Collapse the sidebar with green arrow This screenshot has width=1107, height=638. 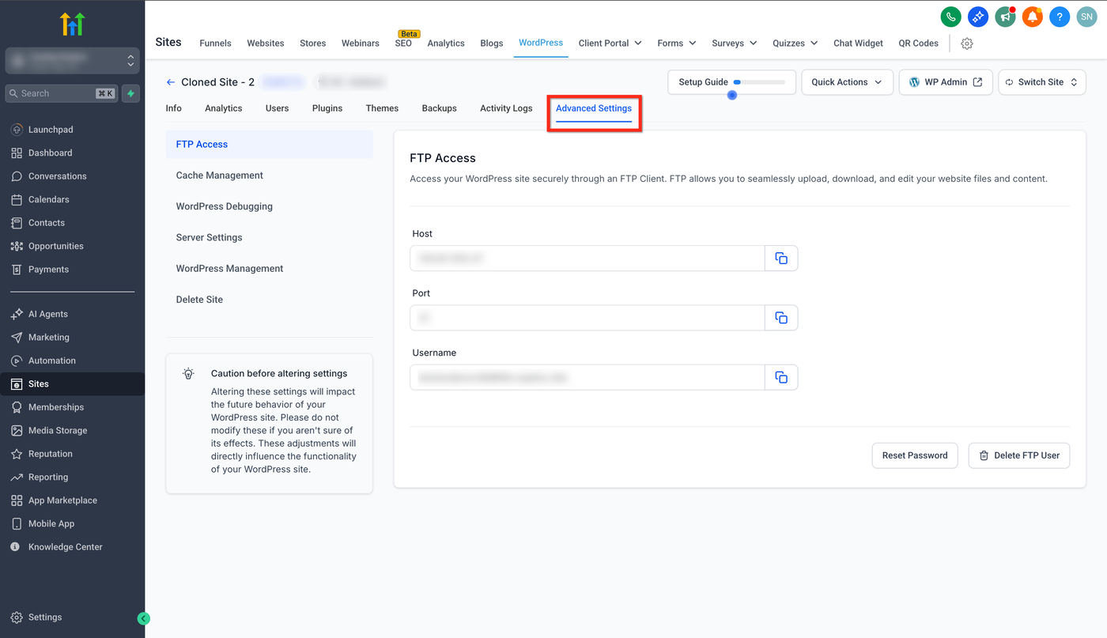point(143,619)
